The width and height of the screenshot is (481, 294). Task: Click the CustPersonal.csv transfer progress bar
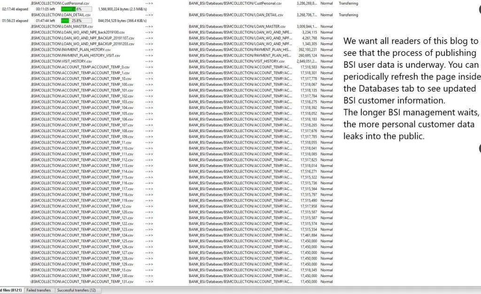(77, 9)
